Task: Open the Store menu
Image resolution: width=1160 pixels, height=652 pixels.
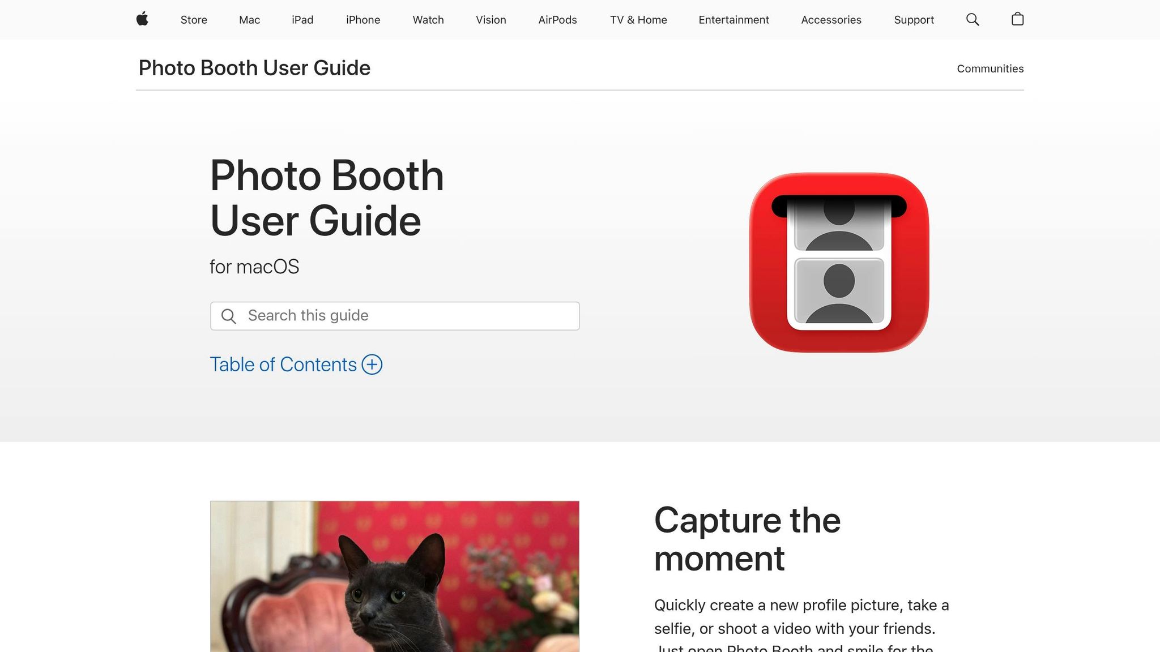Action: pos(194,20)
